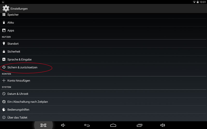Screen dimensions: 207x129
Task: Open the Speicher menu entry
Action: click(103, 15)
